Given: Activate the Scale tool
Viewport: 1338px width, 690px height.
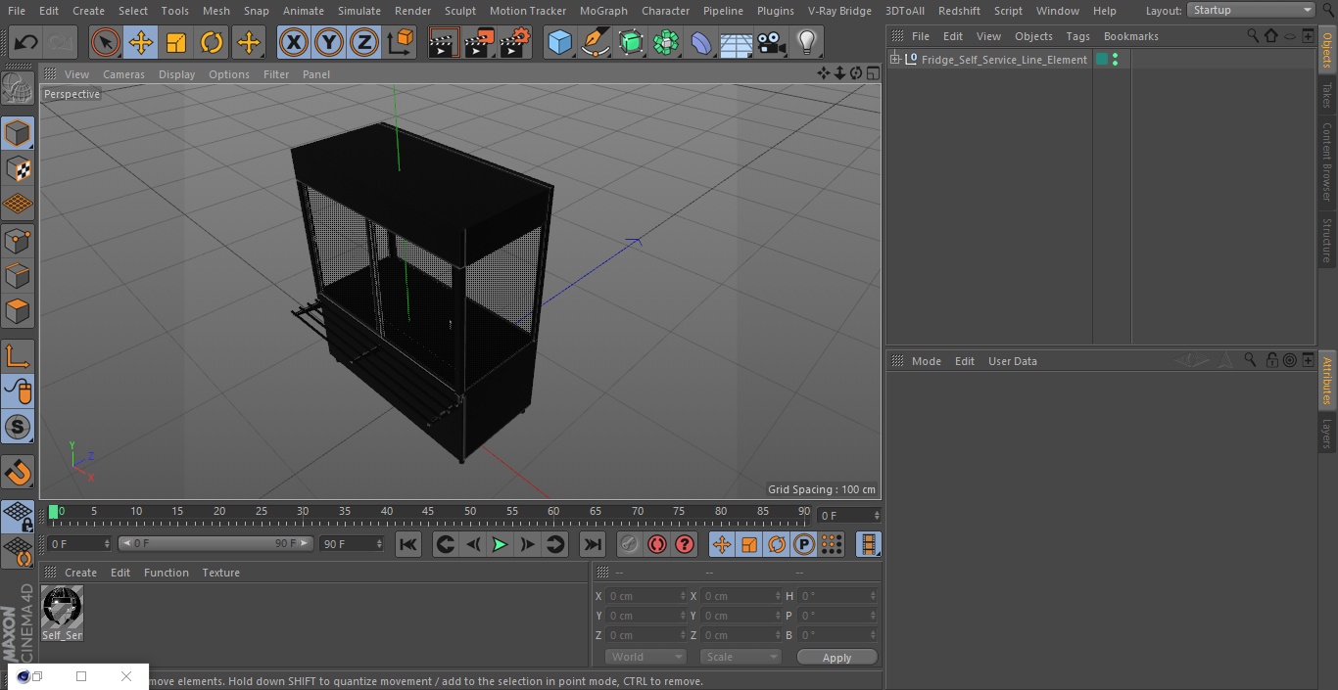Looking at the screenshot, I should click(176, 42).
